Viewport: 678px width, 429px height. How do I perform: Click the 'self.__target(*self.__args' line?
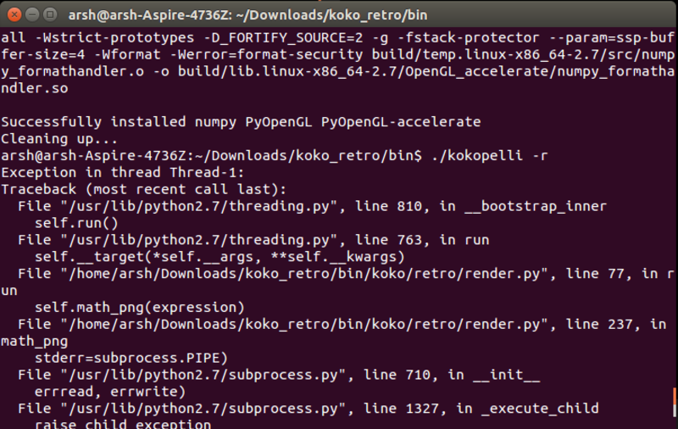(220, 257)
